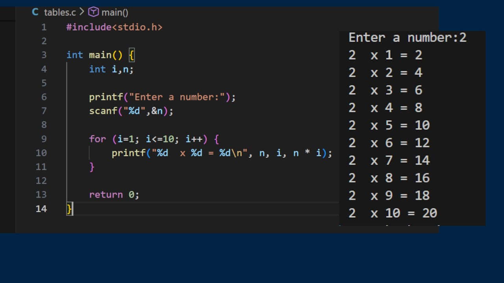Click the #include<stdio.h> line
The image size is (504, 283).
(x=114, y=27)
